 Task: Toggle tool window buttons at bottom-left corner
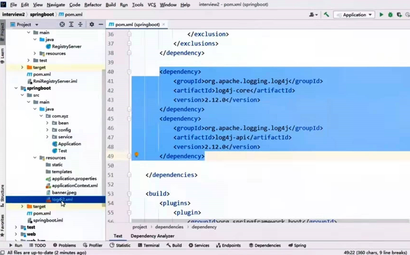[3, 252]
